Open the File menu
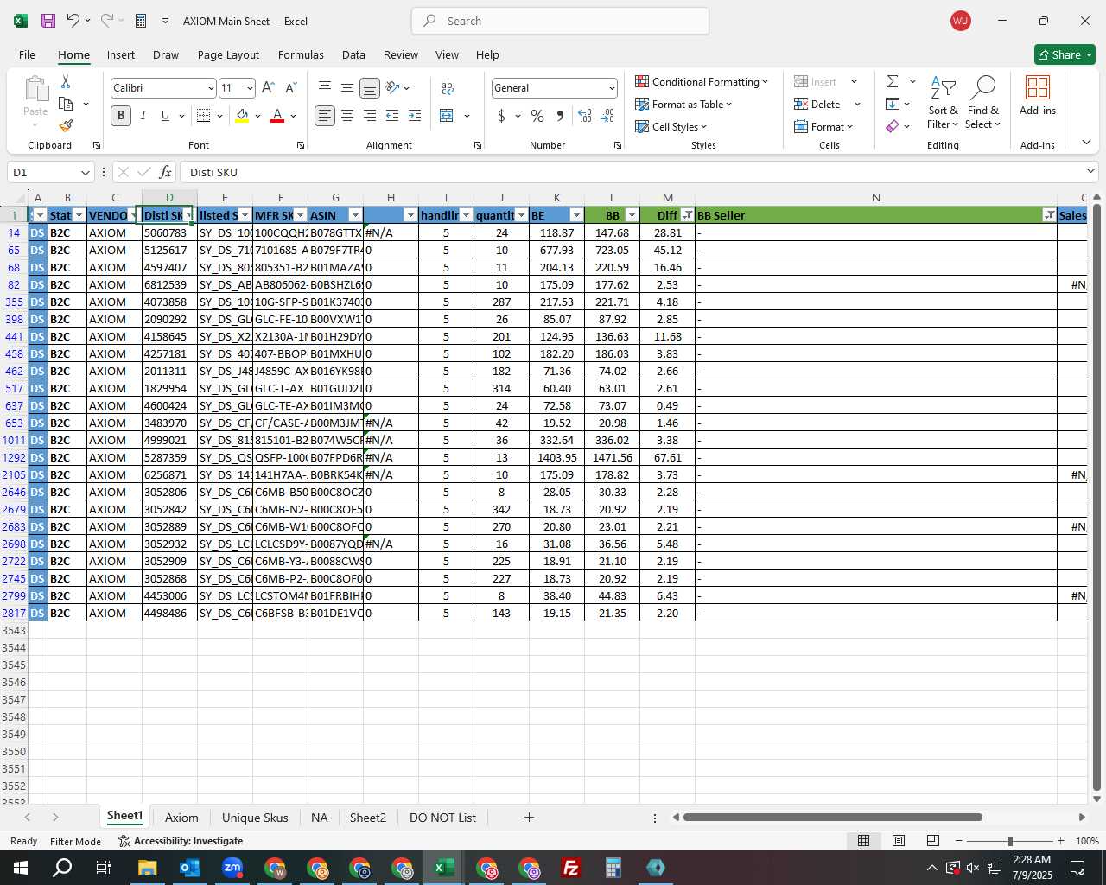 coord(27,54)
